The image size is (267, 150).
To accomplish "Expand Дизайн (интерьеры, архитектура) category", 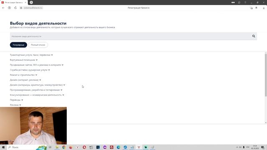I will 38,85.
